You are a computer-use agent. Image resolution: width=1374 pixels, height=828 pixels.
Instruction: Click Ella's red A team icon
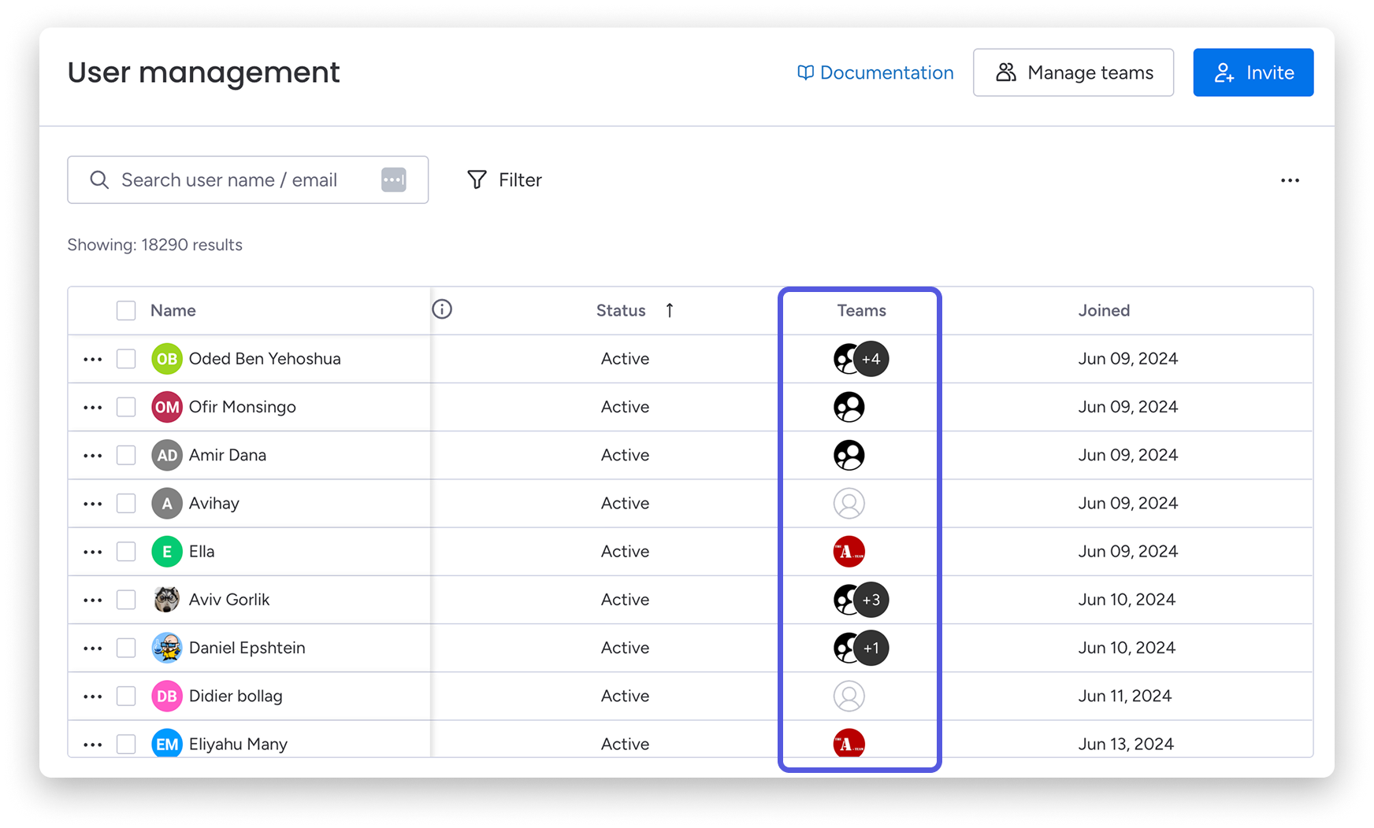(x=849, y=552)
